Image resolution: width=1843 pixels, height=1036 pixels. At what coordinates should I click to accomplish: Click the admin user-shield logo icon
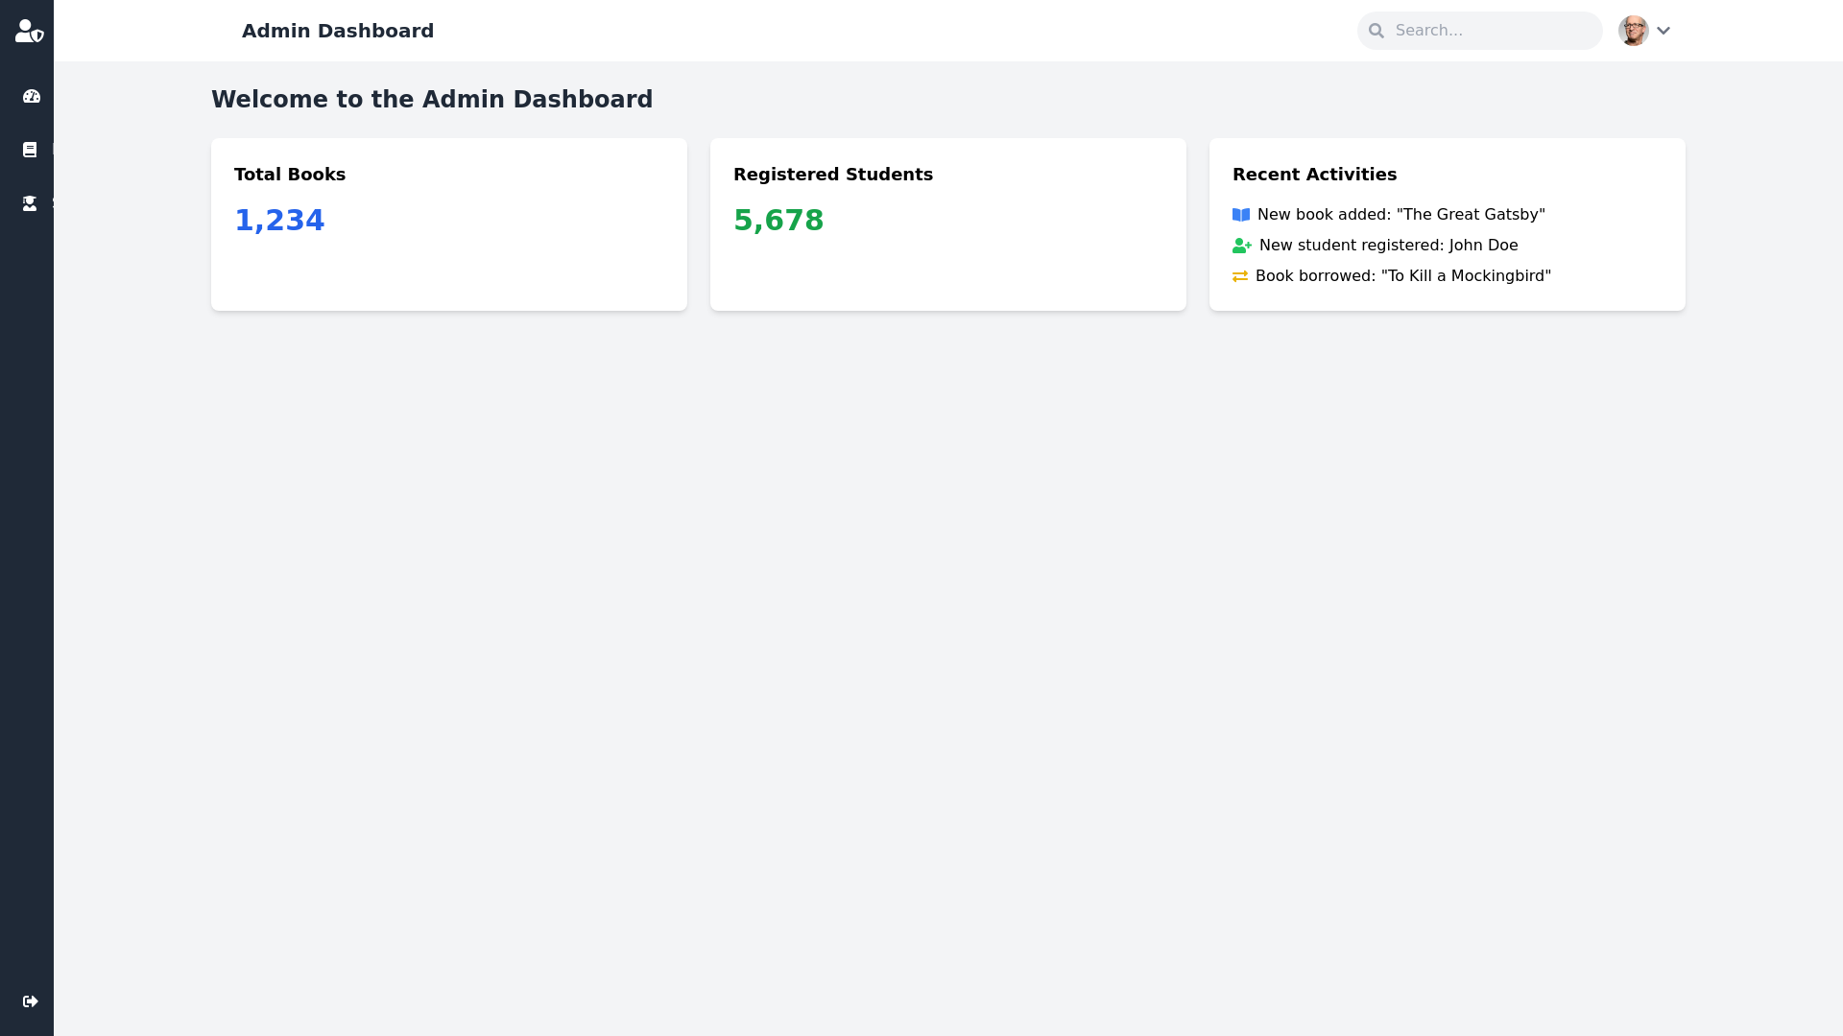click(29, 31)
